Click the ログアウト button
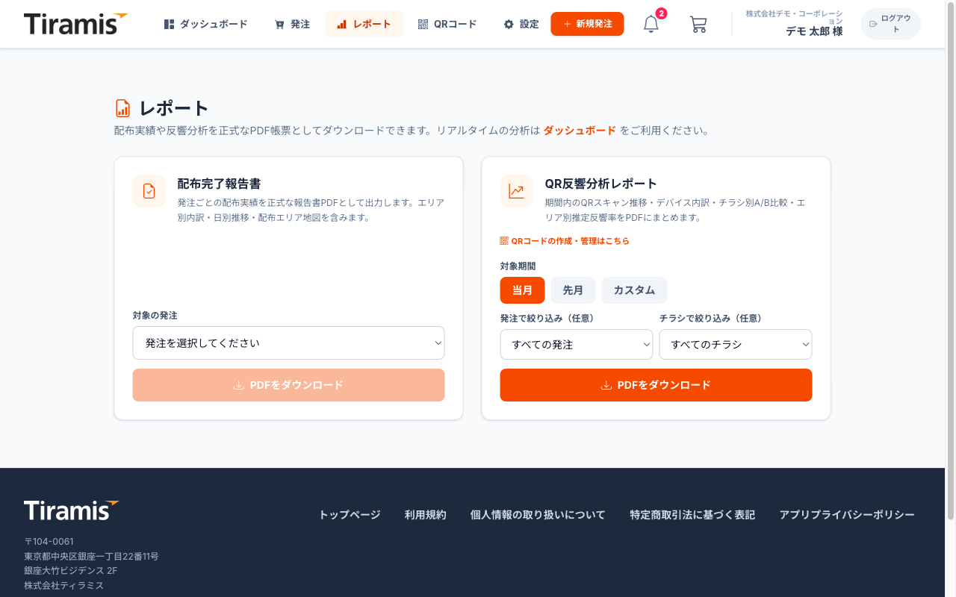Screen dimensions: 956x597 click(890, 24)
